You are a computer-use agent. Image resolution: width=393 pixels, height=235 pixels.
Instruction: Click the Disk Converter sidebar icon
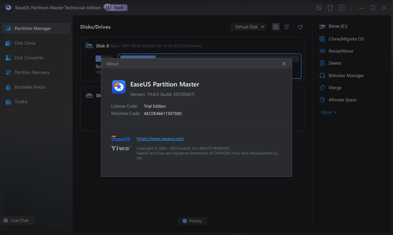(8, 58)
